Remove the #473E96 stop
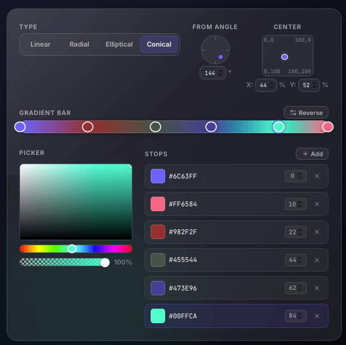346x345 pixels. (x=317, y=288)
